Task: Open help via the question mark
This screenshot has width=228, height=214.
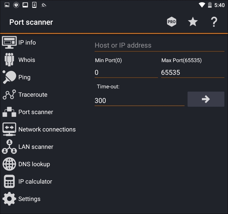Action: pyautogui.click(x=214, y=22)
